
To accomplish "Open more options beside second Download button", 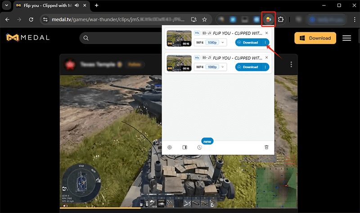I will pyautogui.click(x=265, y=67).
